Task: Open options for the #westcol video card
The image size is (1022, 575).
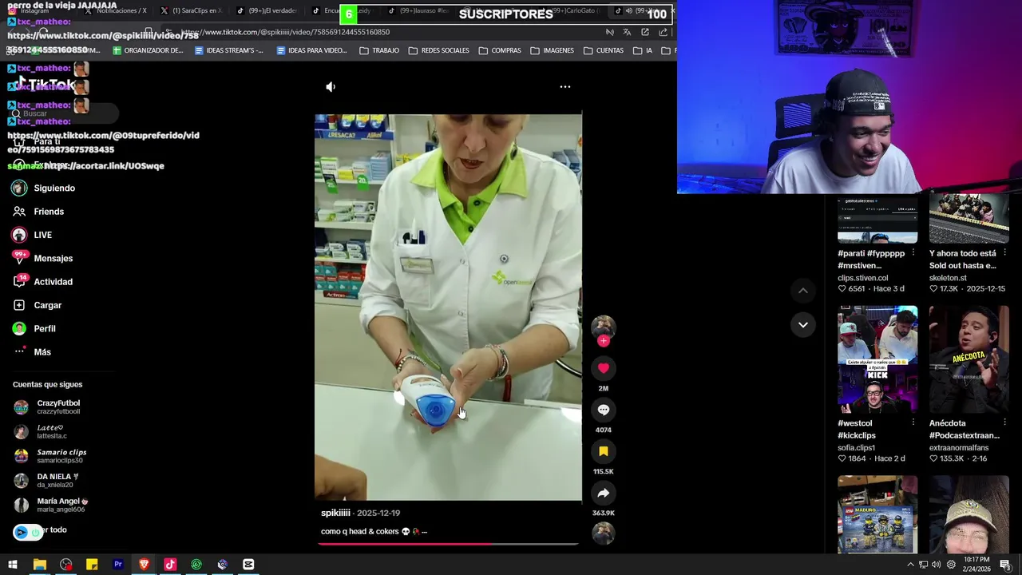Action: click(913, 422)
